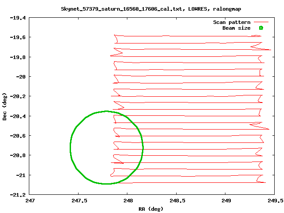Click the plot title text starting Skynet_57379_saturn
284x213 pixels.
pyautogui.click(x=151, y=9)
